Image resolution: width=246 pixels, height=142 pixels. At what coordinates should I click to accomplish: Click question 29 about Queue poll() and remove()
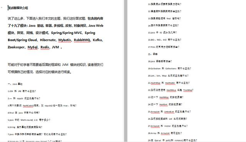pyautogui.click(x=173, y=140)
